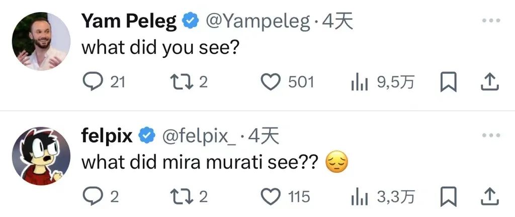Viewport: 515px width, 217px height.
Task: Reply to felpix's tweet
Action: [x=92, y=196]
